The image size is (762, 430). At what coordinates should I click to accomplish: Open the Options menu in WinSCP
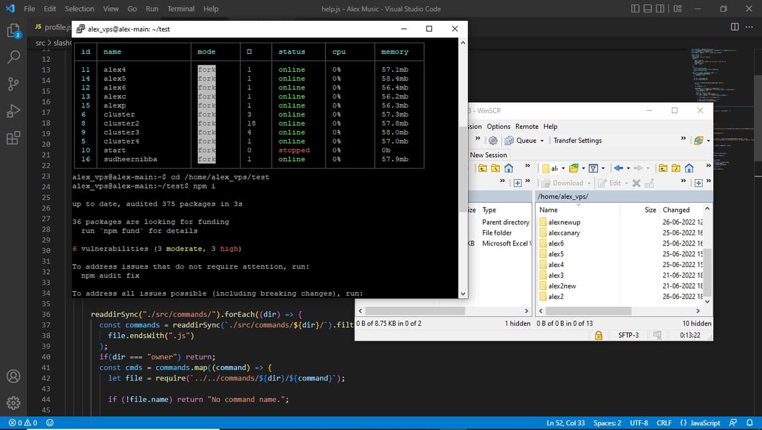[498, 126]
